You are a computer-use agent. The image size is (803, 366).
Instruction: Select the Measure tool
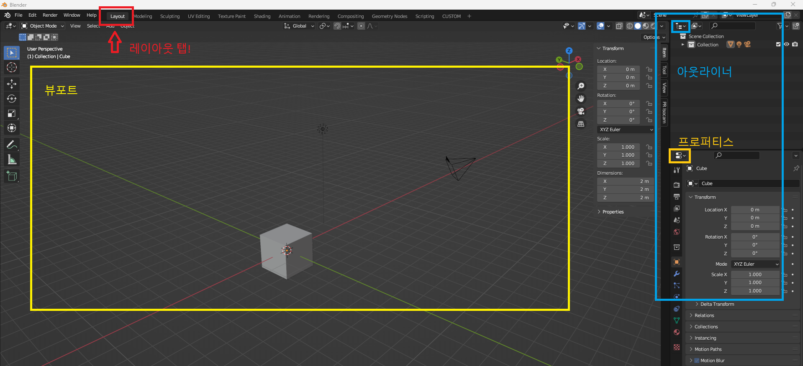click(12, 159)
